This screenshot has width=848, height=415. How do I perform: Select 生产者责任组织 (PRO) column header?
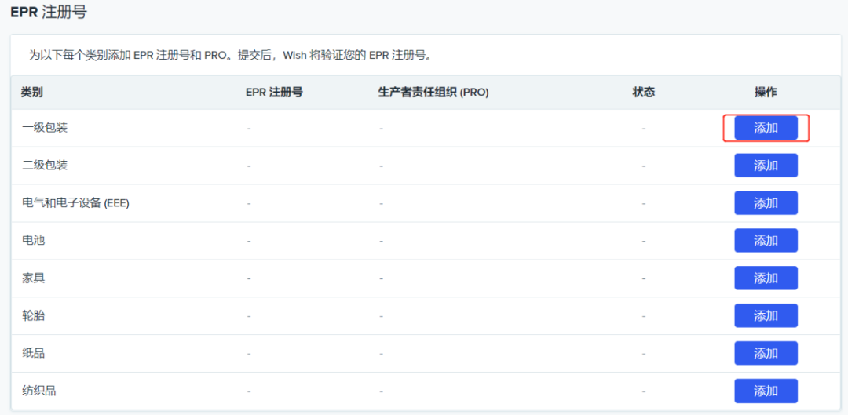click(x=433, y=93)
